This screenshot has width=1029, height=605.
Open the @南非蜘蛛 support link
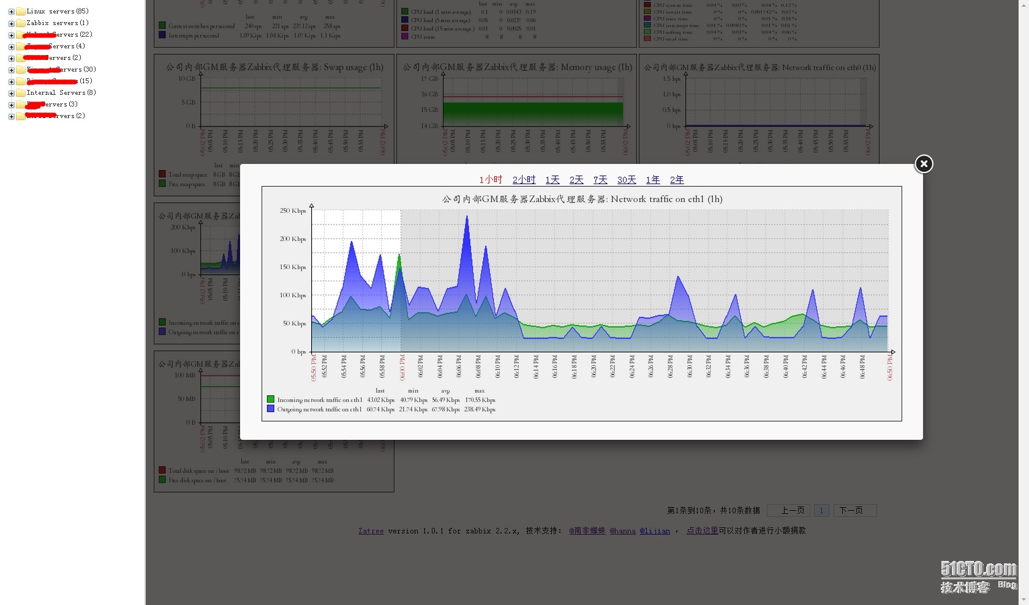pyautogui.click(x=587, y=531)
